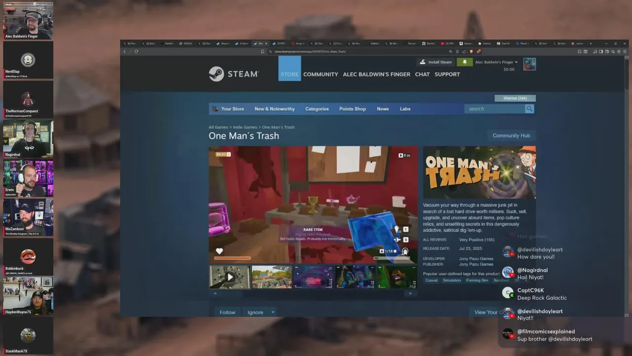The image size is (632, 356).
Task: Open the CHAT menu item
Action: click(x=422, y=74)
